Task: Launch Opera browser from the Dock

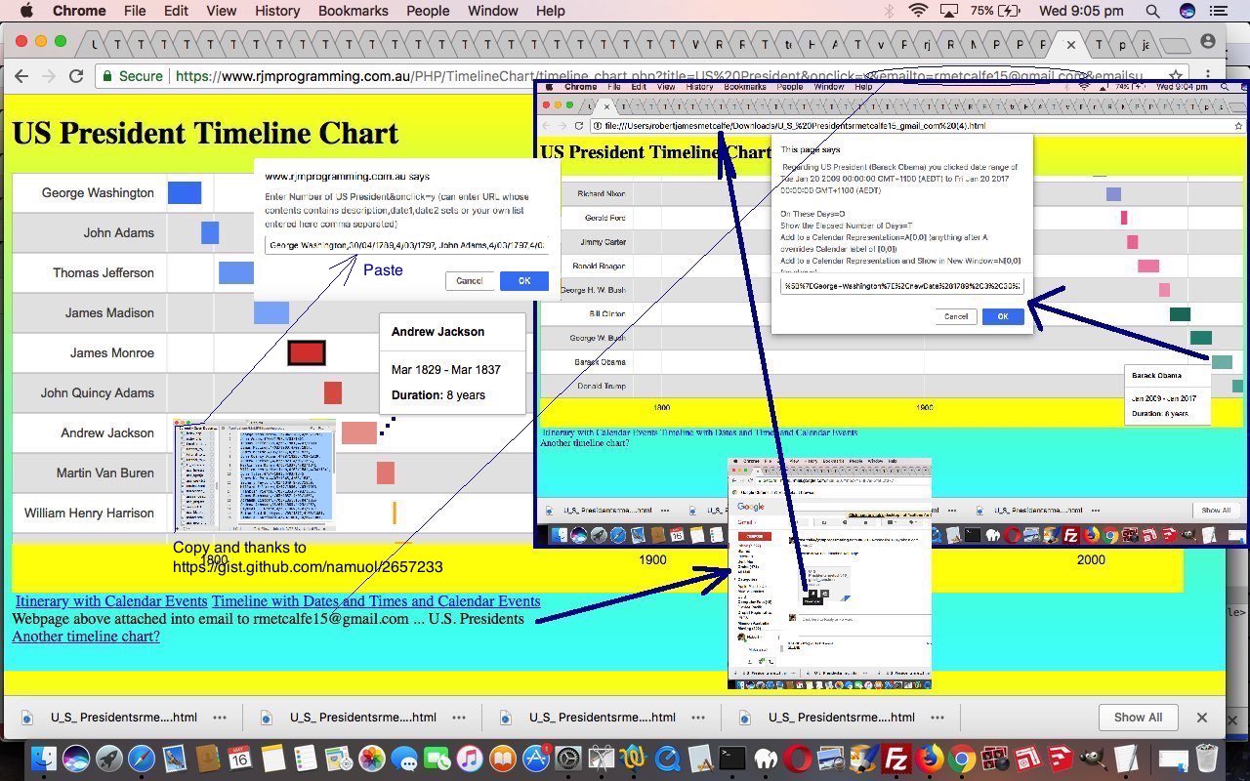Action: (x=798, y=758)
